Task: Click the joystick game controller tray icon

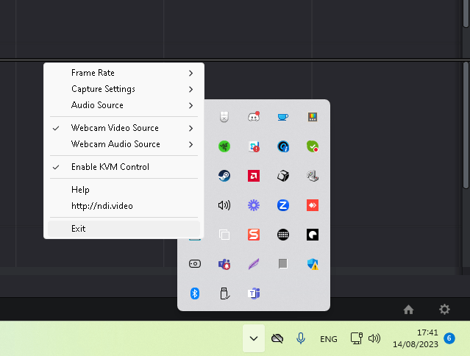Action: [x=313, y=176]
